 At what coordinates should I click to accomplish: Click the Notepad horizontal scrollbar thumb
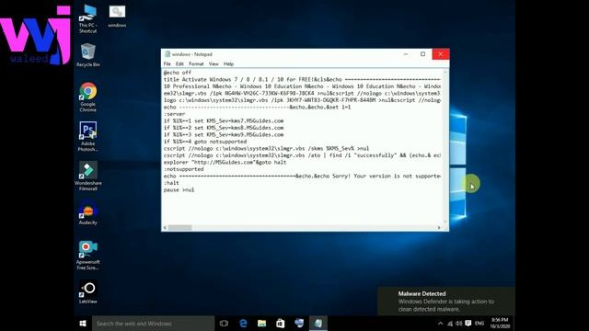click(180, 227)
